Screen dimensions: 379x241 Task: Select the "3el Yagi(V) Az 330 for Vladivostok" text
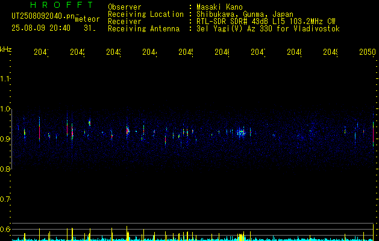[x=268, y=29]
